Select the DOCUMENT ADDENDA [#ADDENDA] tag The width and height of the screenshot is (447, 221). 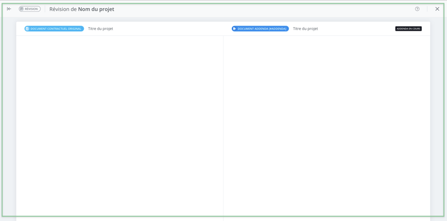click(262, 29)
